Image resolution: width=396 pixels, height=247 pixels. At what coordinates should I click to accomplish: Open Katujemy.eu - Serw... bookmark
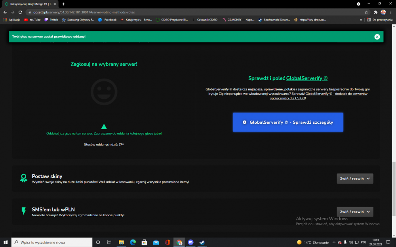[136, 20]
